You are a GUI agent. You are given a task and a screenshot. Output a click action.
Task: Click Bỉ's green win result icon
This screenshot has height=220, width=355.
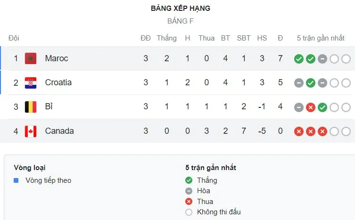[x=322, y=107]
